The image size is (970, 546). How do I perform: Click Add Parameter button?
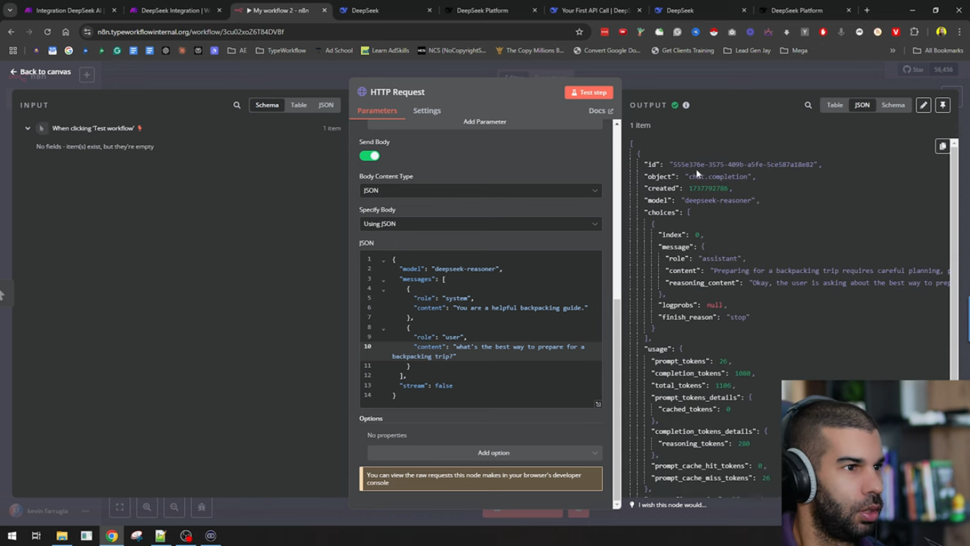pos(484,122)
